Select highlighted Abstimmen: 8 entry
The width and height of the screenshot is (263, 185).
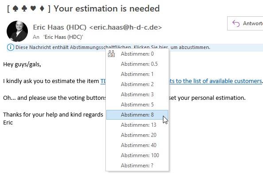pos(137,115)
